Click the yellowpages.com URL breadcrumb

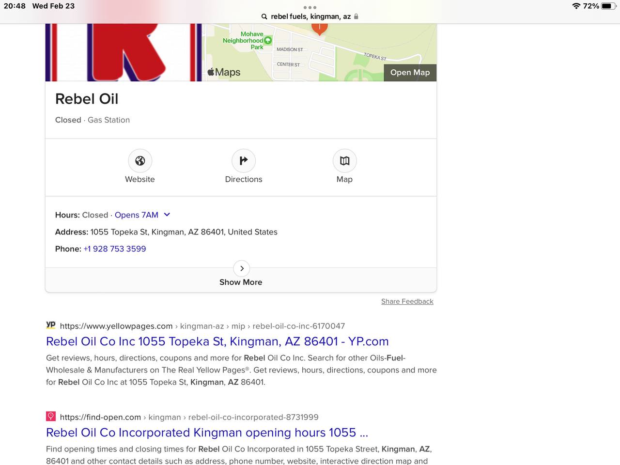(x=202, y=326)
